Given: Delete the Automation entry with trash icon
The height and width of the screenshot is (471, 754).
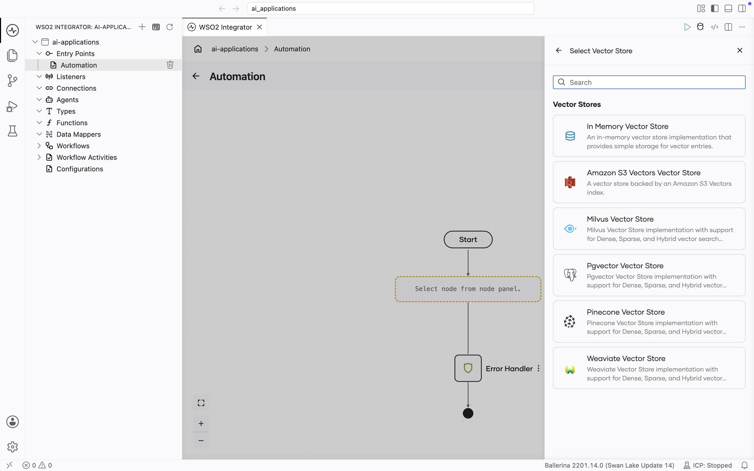Looking at the screenshot, I should (x=170, y=65).
